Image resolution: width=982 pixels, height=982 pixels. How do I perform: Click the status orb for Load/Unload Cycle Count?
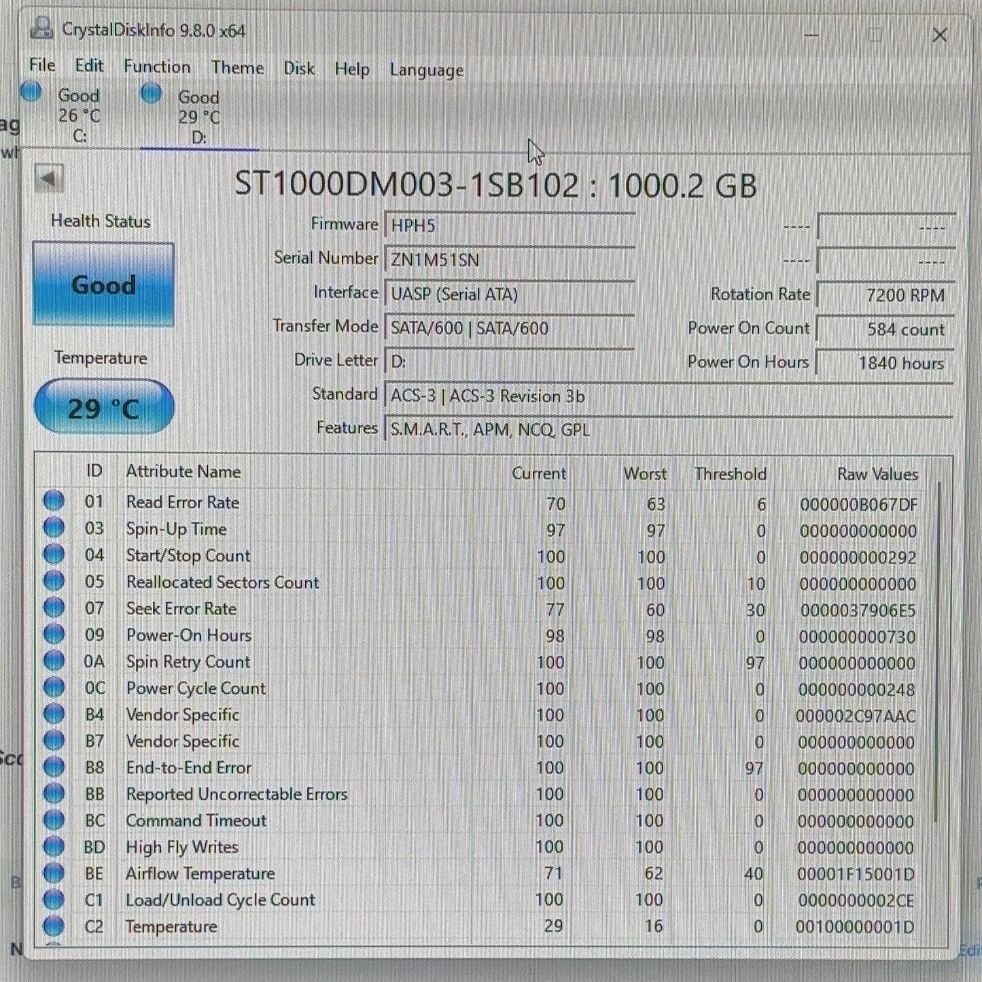coord(54,899)
